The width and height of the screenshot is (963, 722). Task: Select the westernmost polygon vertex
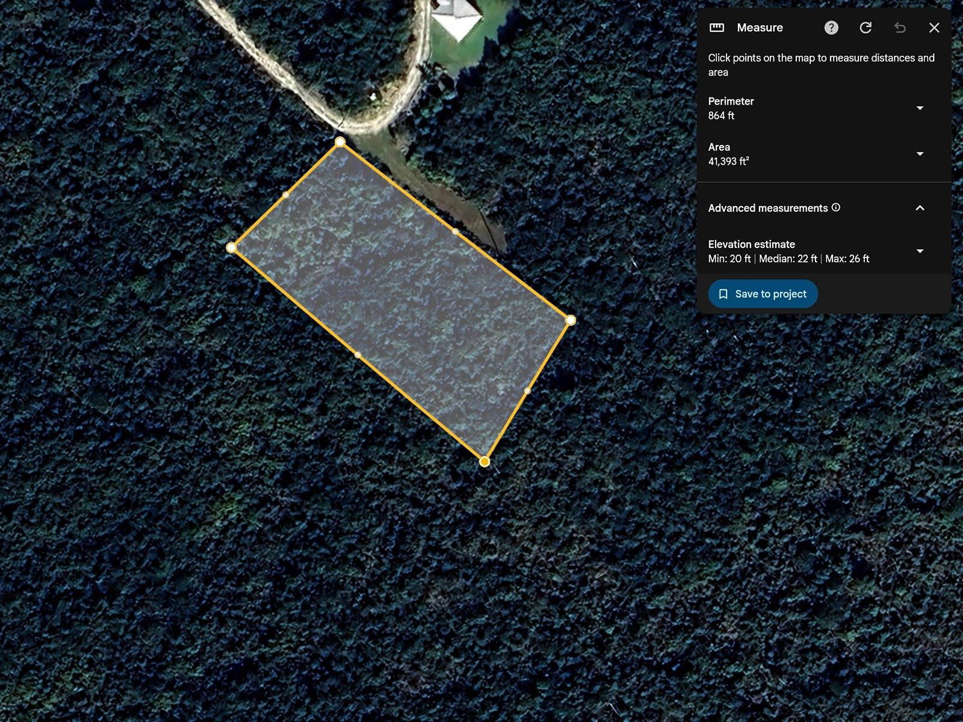click(x=231, y=248)
